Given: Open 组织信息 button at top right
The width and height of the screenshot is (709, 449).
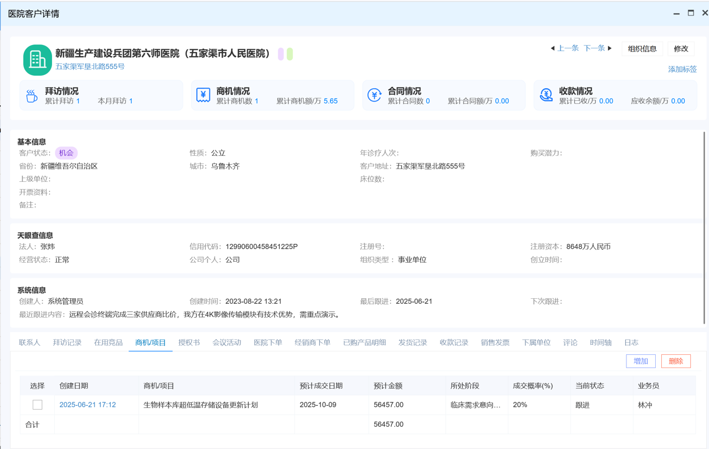Looking at the screenshot, I should point(642,49).
